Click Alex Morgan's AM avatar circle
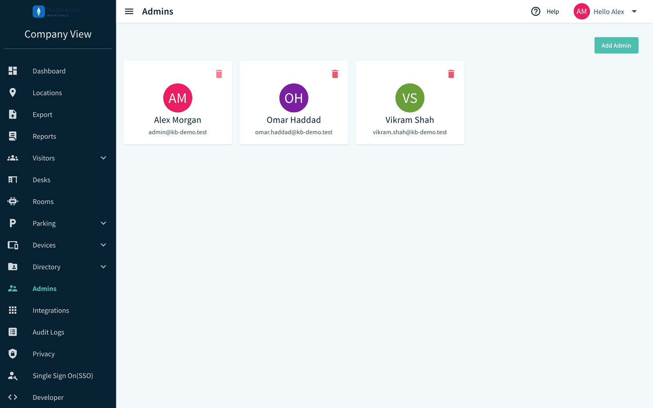The image size is (653, 408). click(178, 98)
